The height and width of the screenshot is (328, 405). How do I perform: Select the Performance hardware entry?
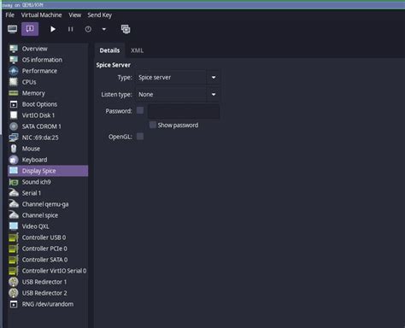[x=48, y=71]
